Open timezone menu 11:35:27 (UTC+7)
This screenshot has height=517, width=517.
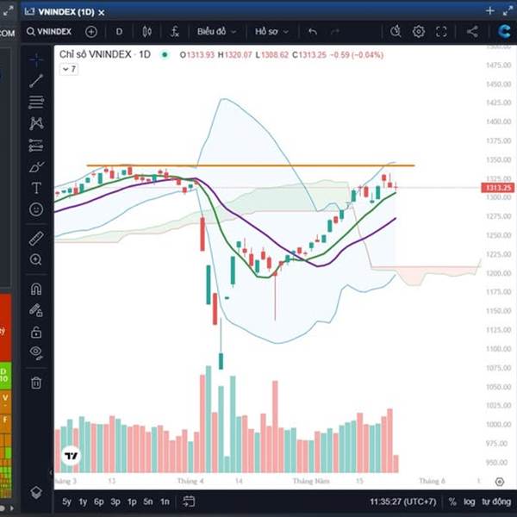click(403, 501)
